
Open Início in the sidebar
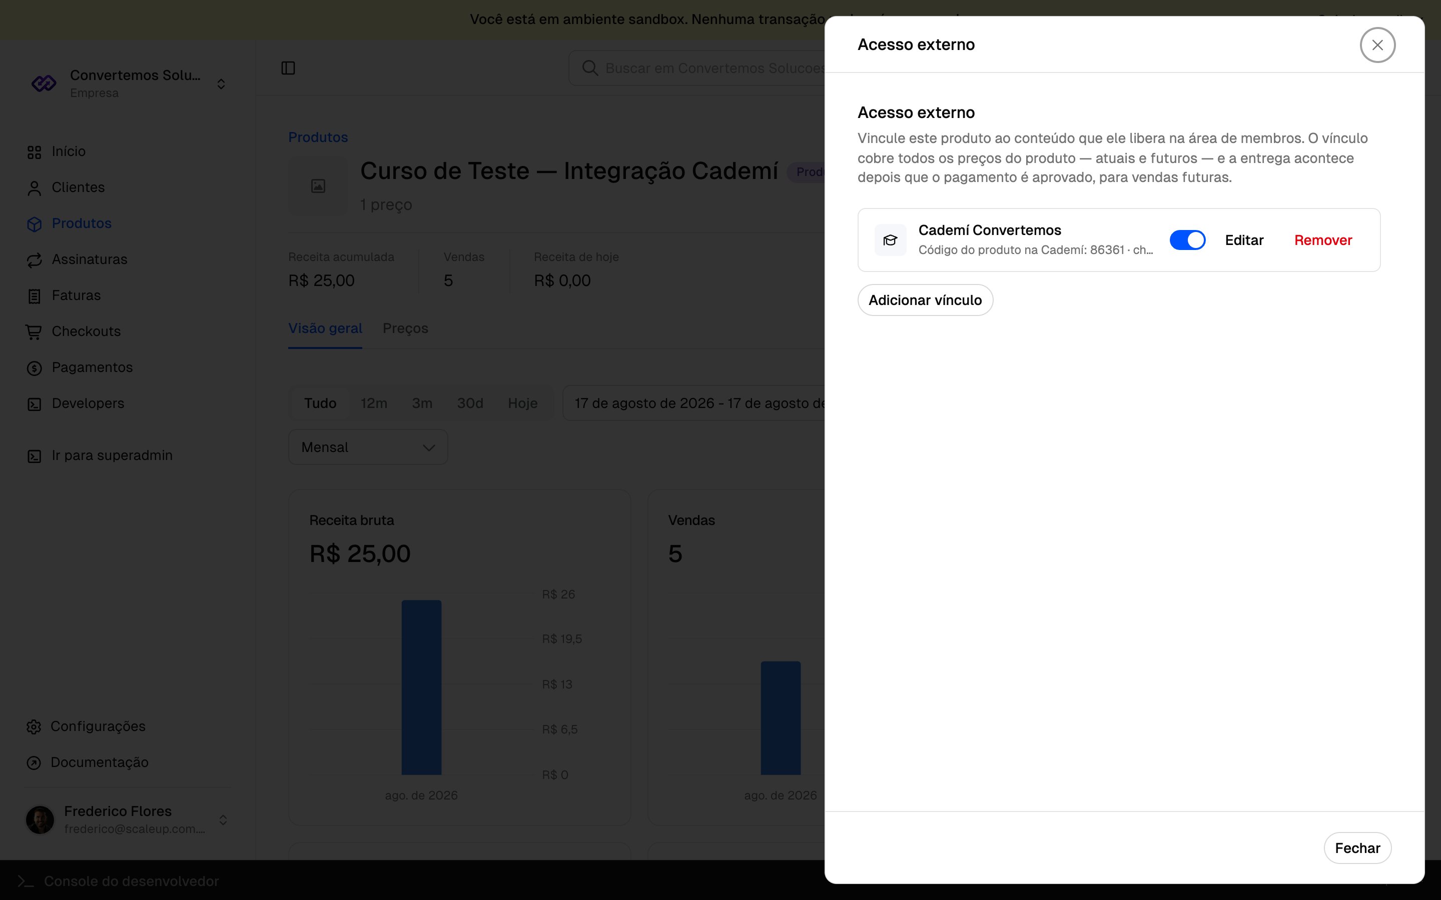(x=69, y=151)
